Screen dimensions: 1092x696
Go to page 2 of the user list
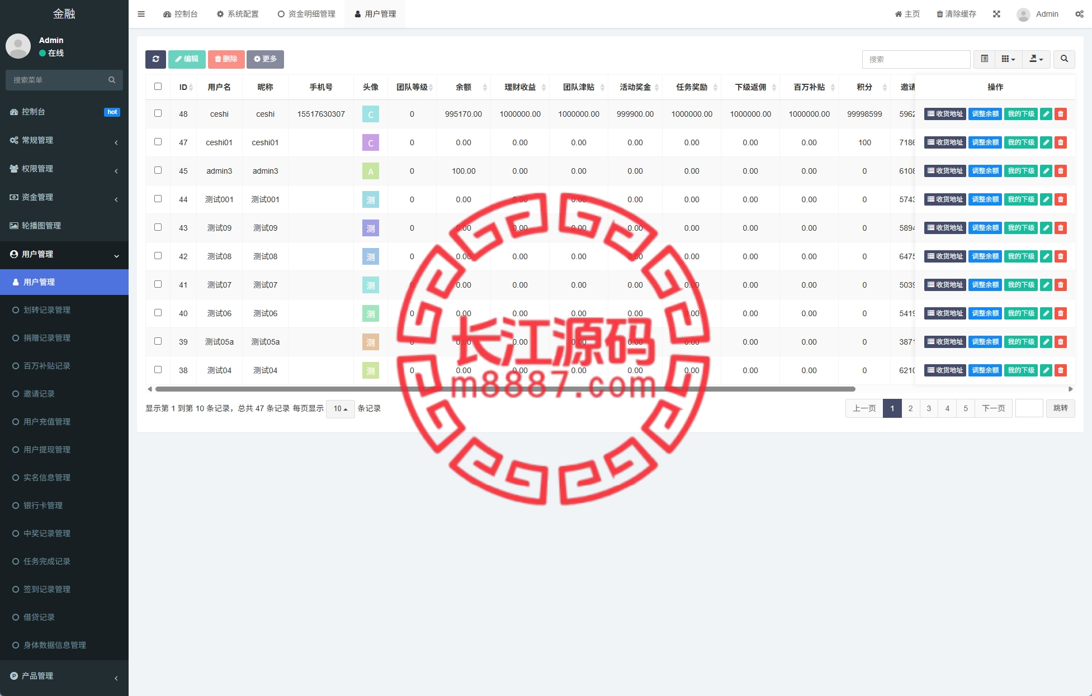pos(910,408)
